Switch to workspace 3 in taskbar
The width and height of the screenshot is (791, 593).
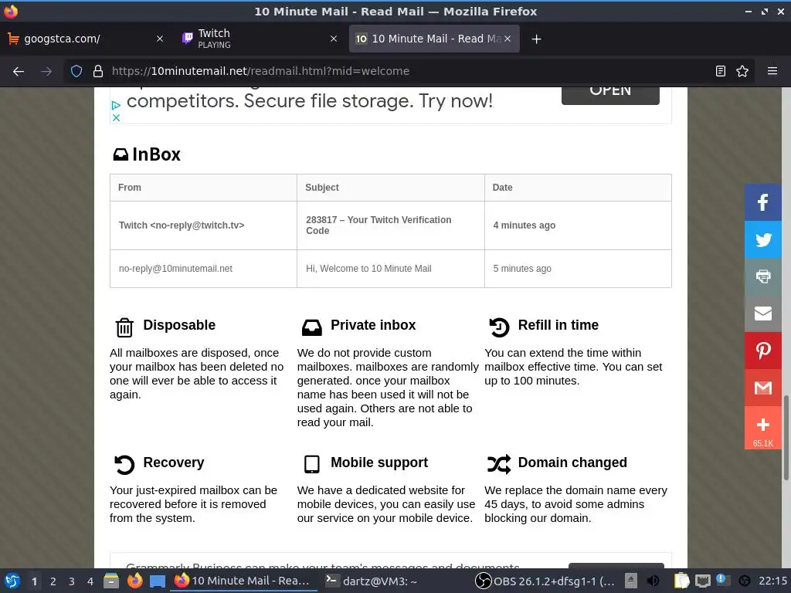point(72,581)
